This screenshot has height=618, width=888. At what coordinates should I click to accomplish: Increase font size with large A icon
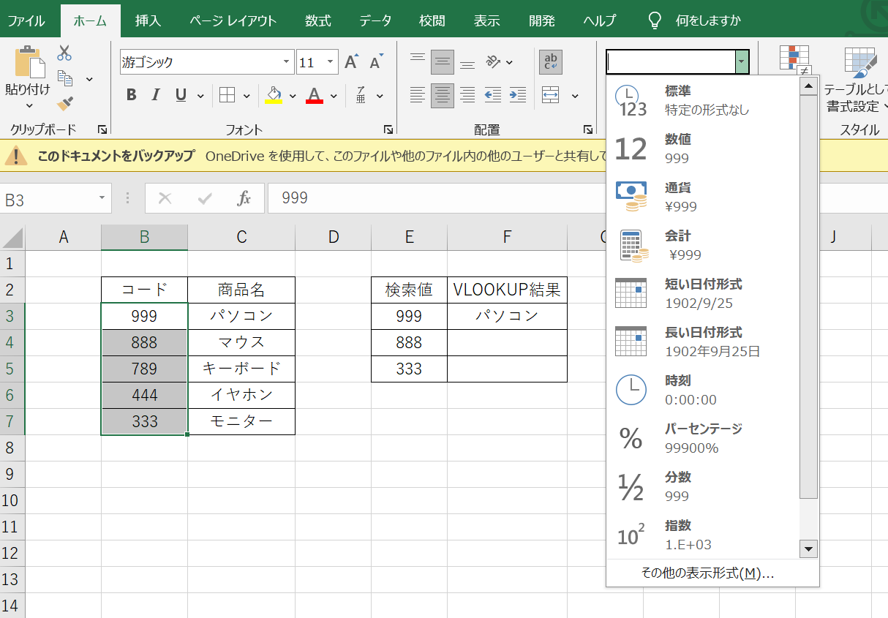[351, 62]
